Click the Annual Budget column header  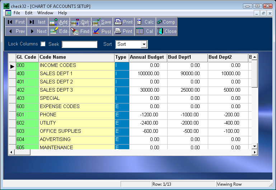click(x=148, y=58)
